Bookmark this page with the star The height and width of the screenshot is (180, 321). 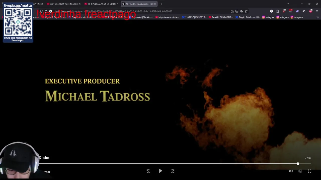[246, 11]
